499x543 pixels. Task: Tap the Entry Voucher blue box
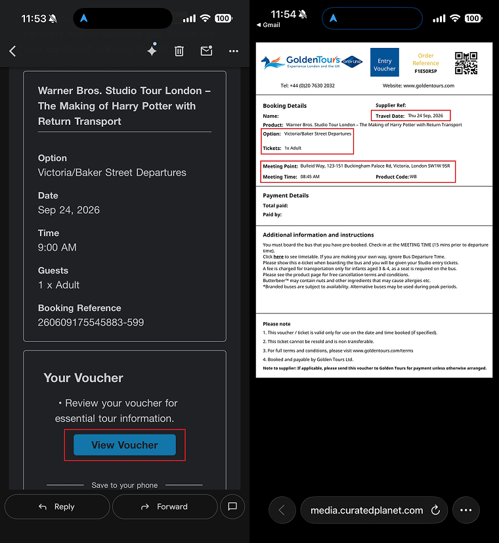pos(385,62)
